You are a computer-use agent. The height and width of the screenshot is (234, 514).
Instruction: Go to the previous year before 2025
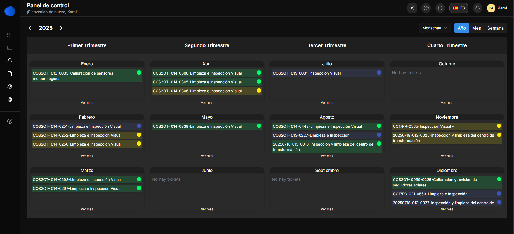pos(30,28)
